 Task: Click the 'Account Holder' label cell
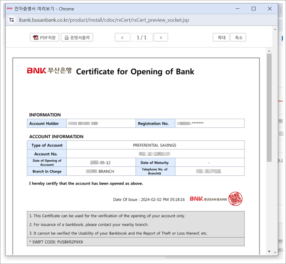coord(47,123)
